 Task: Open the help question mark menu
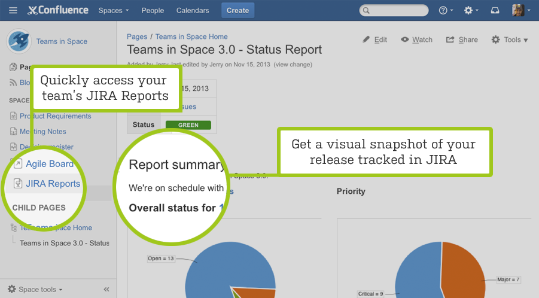pyautogui.click(x=446, y=10)
